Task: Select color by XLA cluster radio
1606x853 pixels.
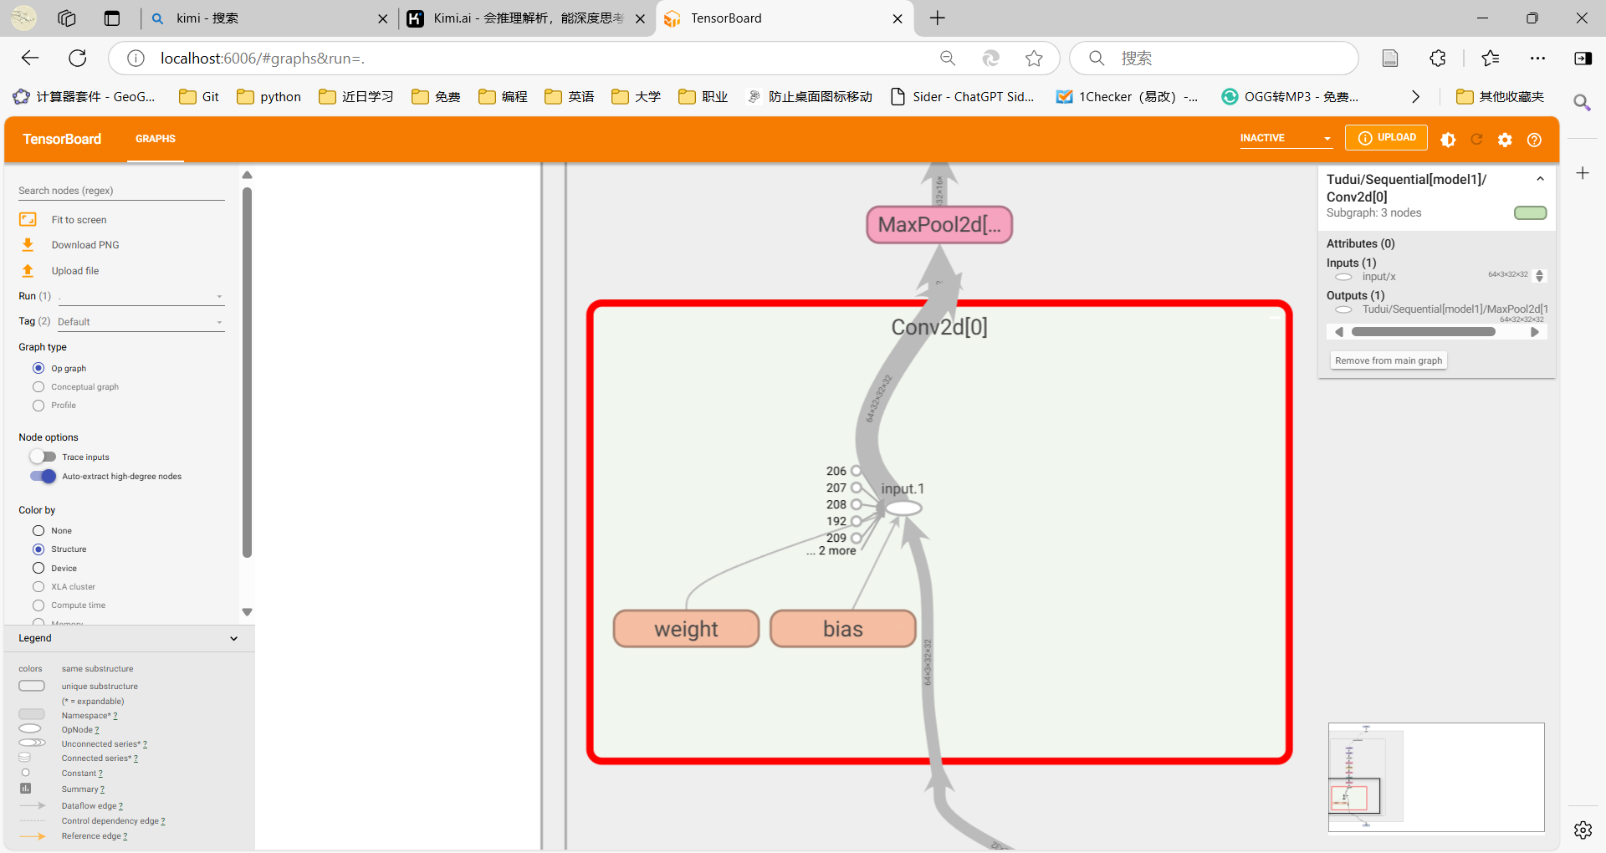Action: (38, 586)
